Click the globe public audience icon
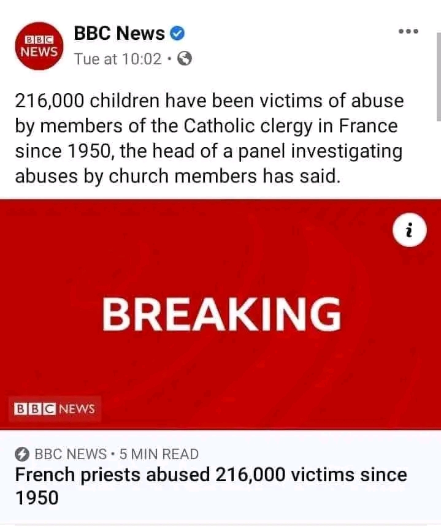 [x=185, y=59]
